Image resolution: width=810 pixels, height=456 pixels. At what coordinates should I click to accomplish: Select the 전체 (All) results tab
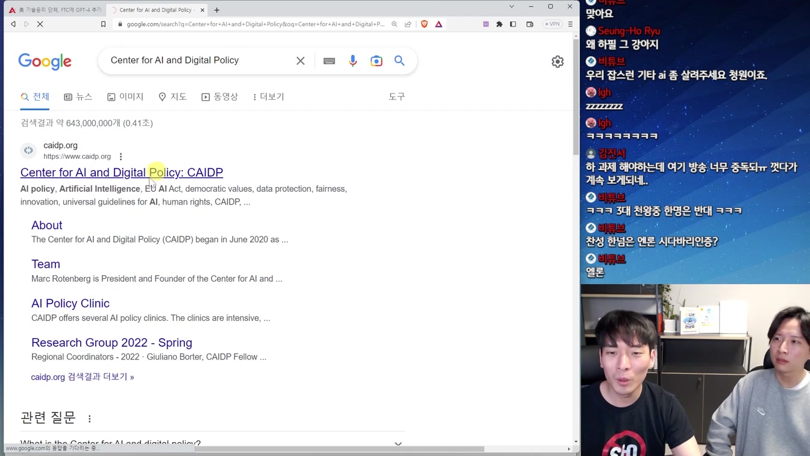(35, 97)
